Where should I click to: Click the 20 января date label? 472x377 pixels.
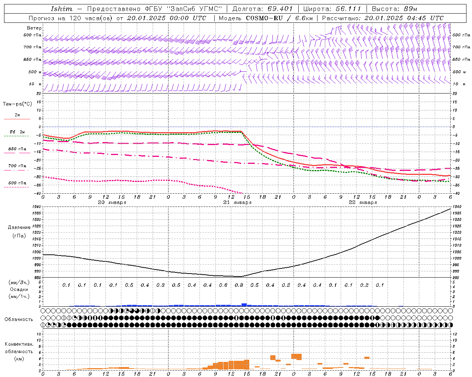tap(112, 202)
